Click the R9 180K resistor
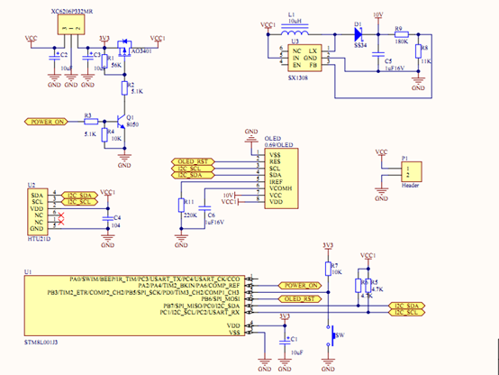The width and height of the screenshot is (499, 375). point(402,34)
